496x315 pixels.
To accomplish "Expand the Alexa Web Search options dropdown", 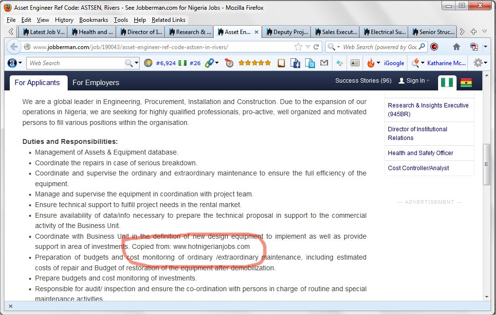I will click(x=137, y=63).
